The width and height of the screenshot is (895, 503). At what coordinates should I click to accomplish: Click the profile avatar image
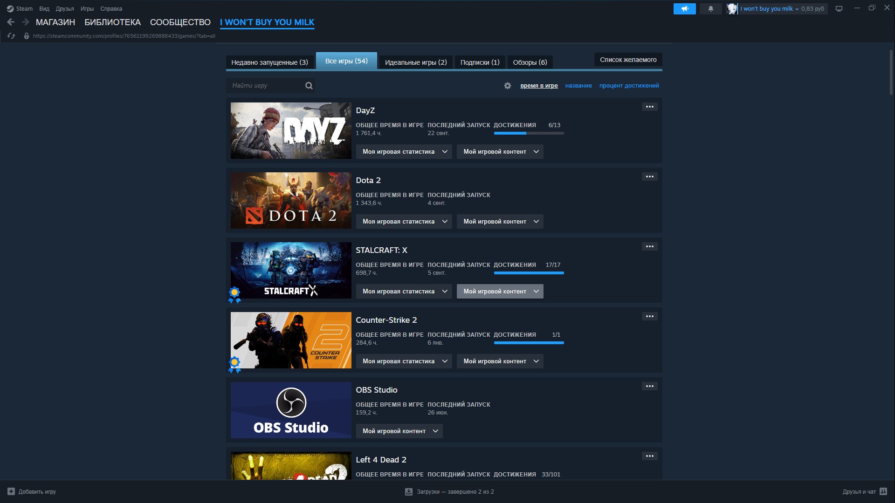pos(732,9)
